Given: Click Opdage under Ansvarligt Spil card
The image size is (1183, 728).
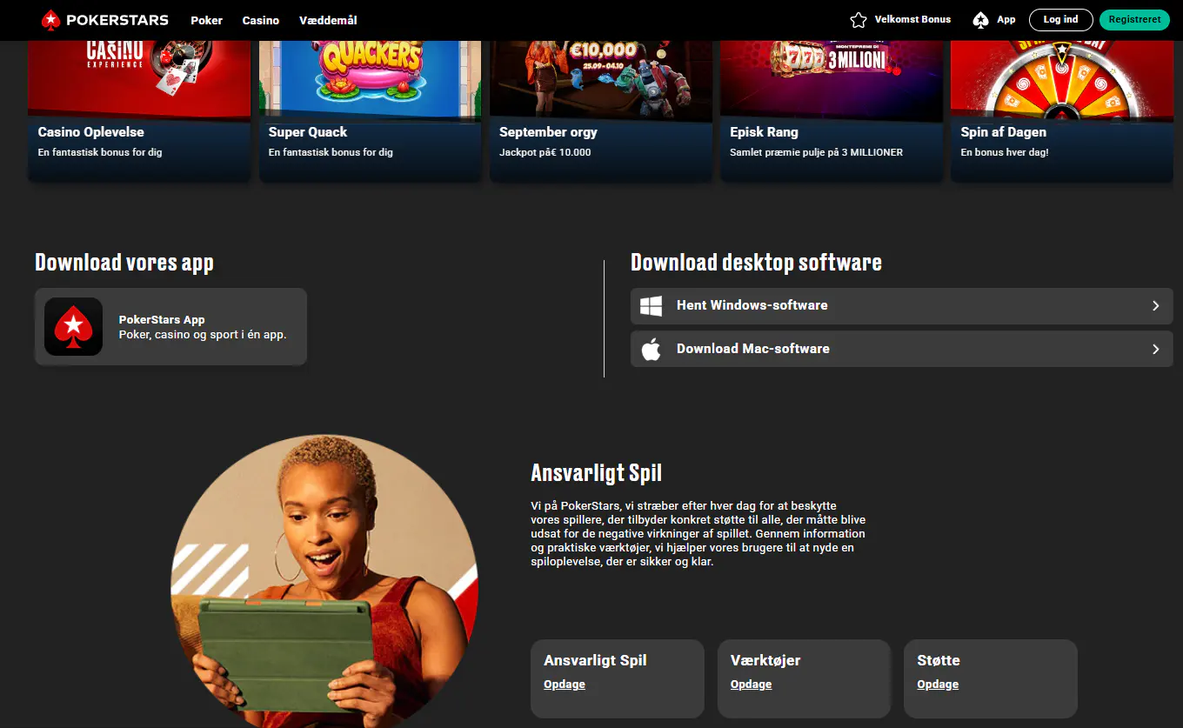Looking at the screenshot, I should pyautogui.click(x=565, y=685).
